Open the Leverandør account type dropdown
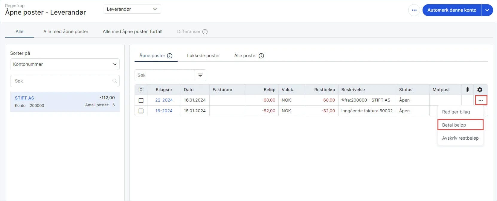Screen dimensions: 497x201 point(132,9)
